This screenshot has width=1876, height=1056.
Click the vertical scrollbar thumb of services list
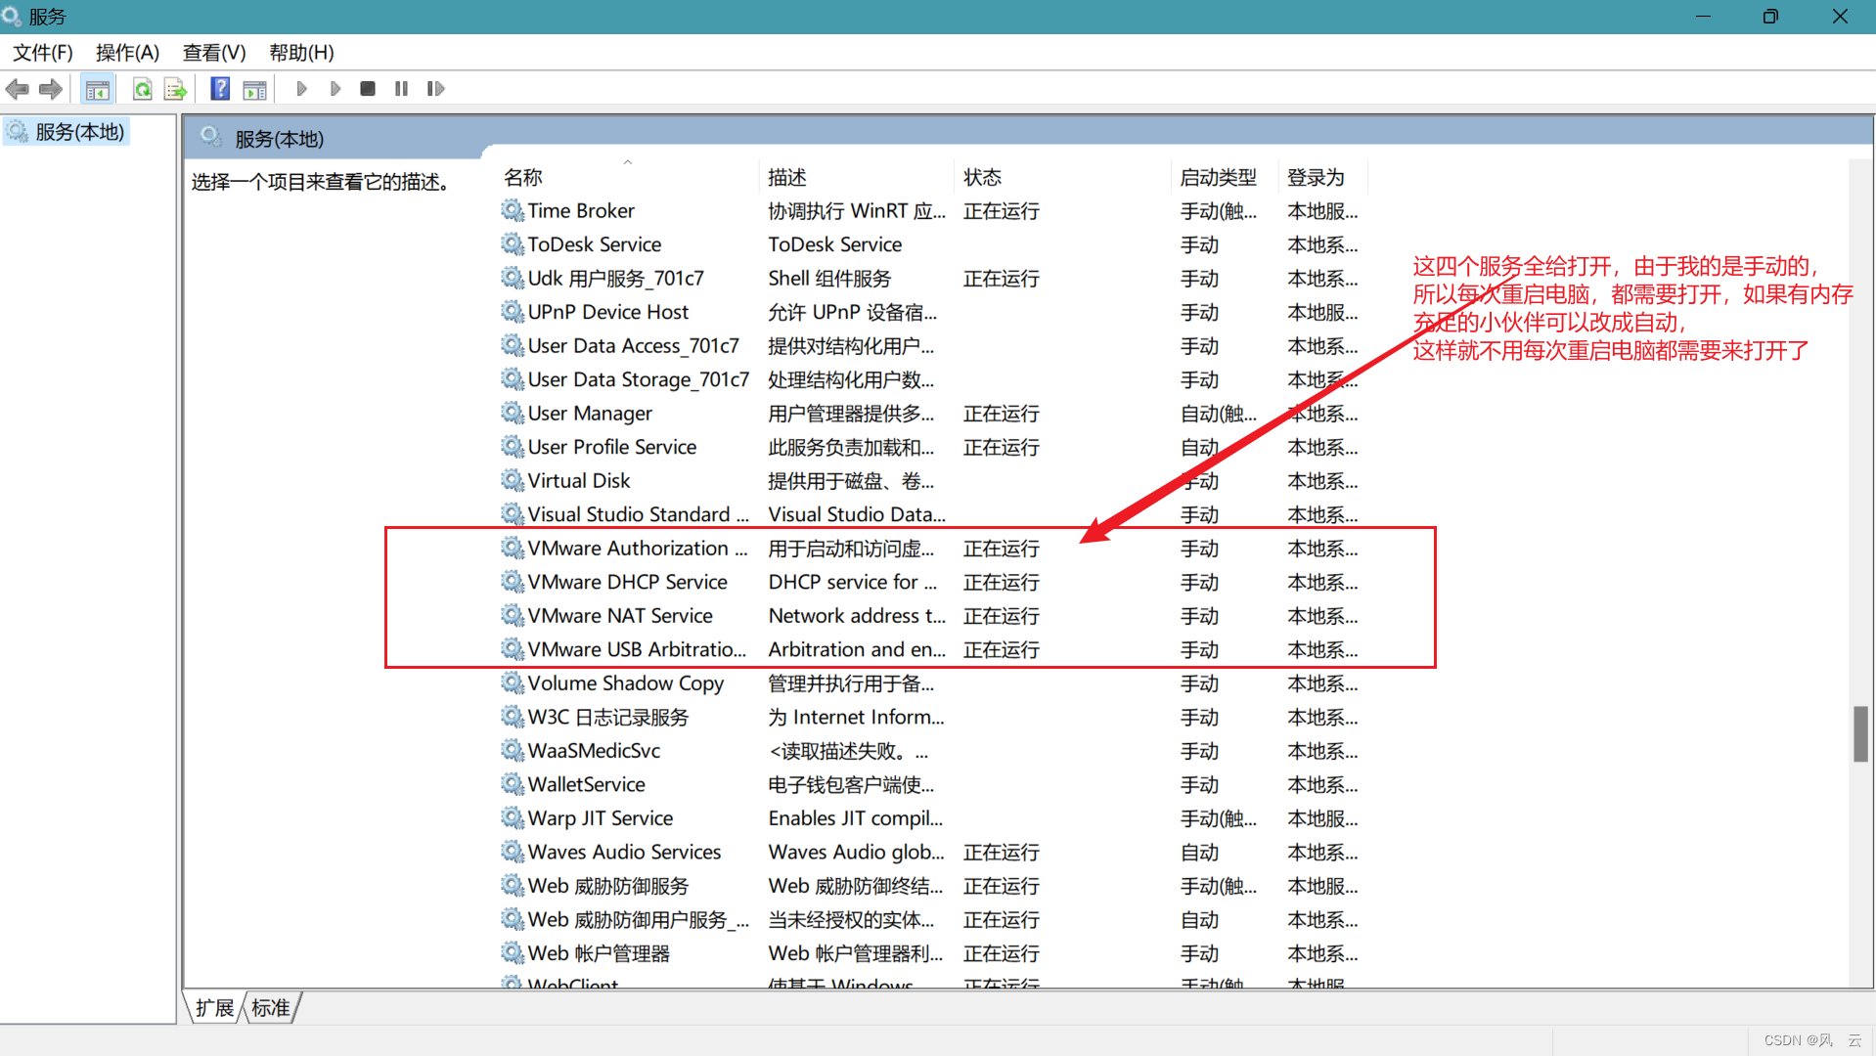click(1860, 733)
